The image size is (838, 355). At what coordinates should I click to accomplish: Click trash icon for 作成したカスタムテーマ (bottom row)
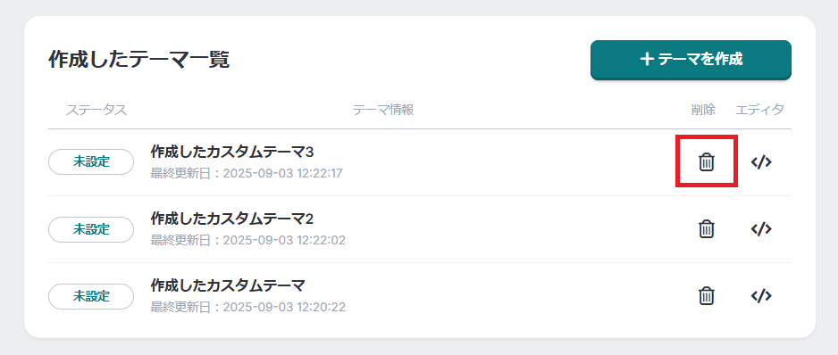click(x=707, y=295)
